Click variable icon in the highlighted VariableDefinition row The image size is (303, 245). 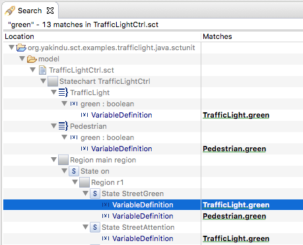(x=106, y=205)
